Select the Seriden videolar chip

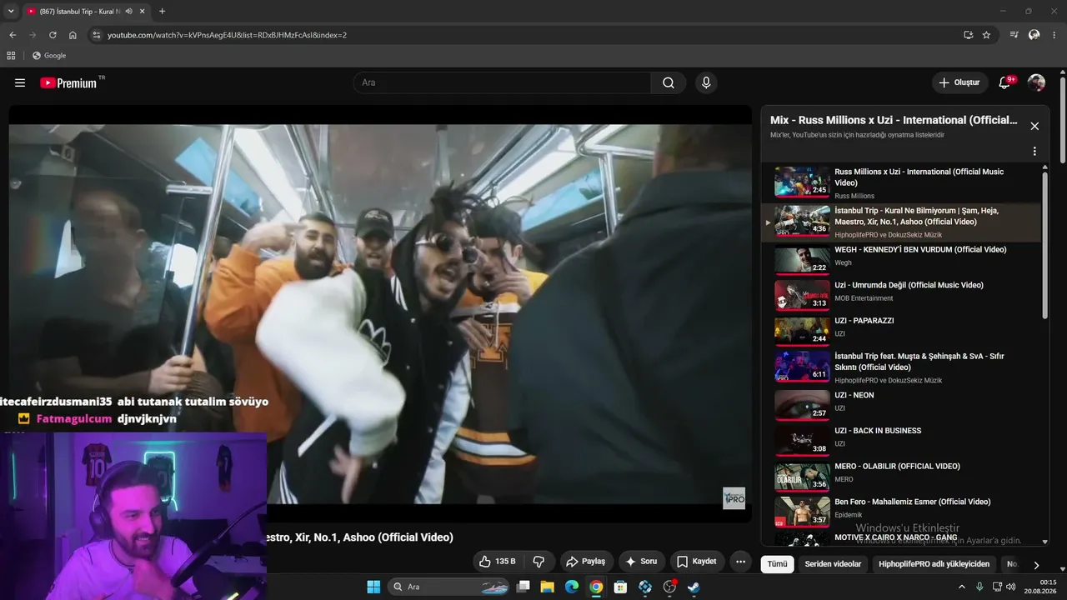click(x=833, y=564)
